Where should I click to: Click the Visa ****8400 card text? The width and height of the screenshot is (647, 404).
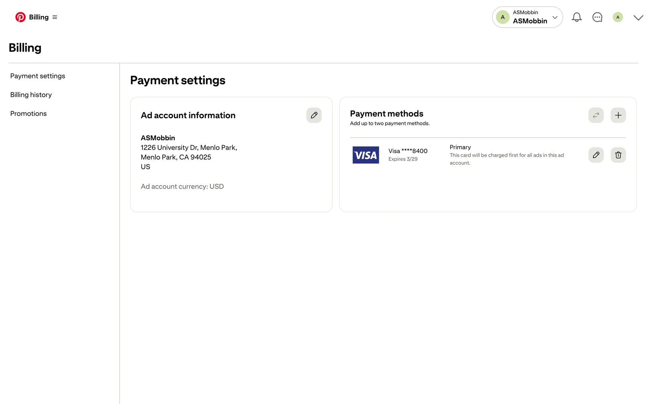pos(408,151)
